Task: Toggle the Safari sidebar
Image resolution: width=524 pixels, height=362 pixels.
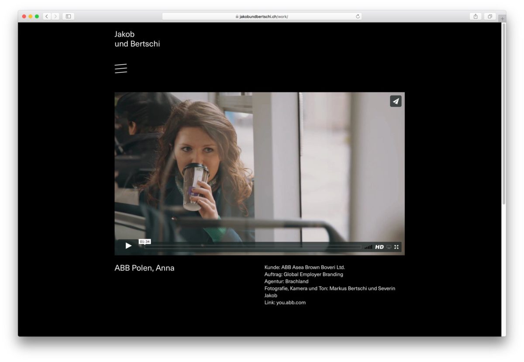Action: [69, 17]
